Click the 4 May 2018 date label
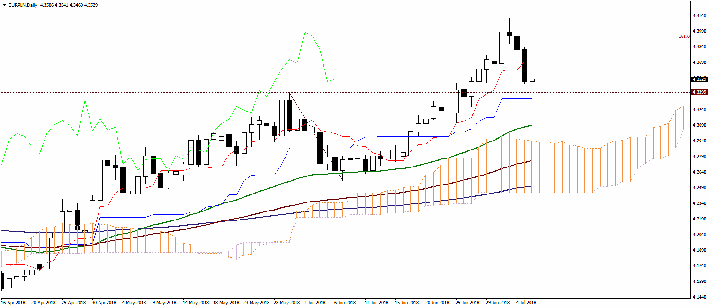 (x=135, y=302)
